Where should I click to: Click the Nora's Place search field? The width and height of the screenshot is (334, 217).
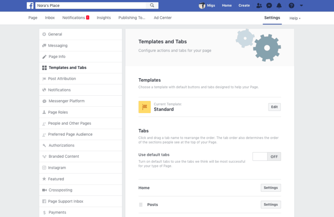pos(91,5)
